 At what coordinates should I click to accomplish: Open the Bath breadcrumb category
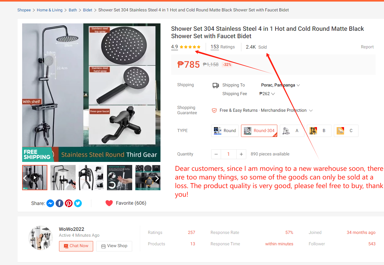[73, 10]
